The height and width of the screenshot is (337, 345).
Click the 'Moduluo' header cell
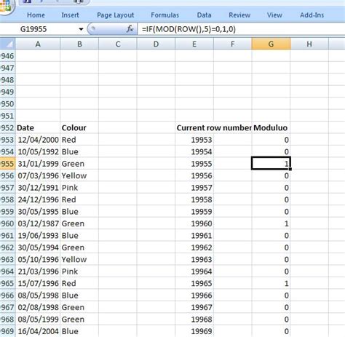pos(271,128)
